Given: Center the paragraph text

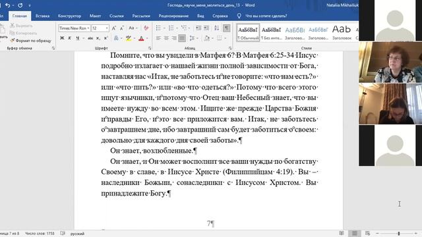Looking at the screenshot, I should [166, 38].
